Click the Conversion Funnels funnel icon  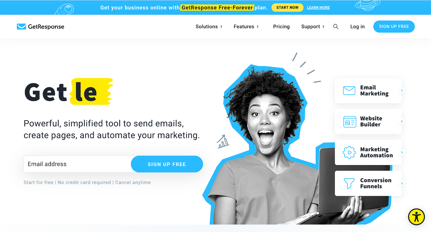click(x=349, y=183)
